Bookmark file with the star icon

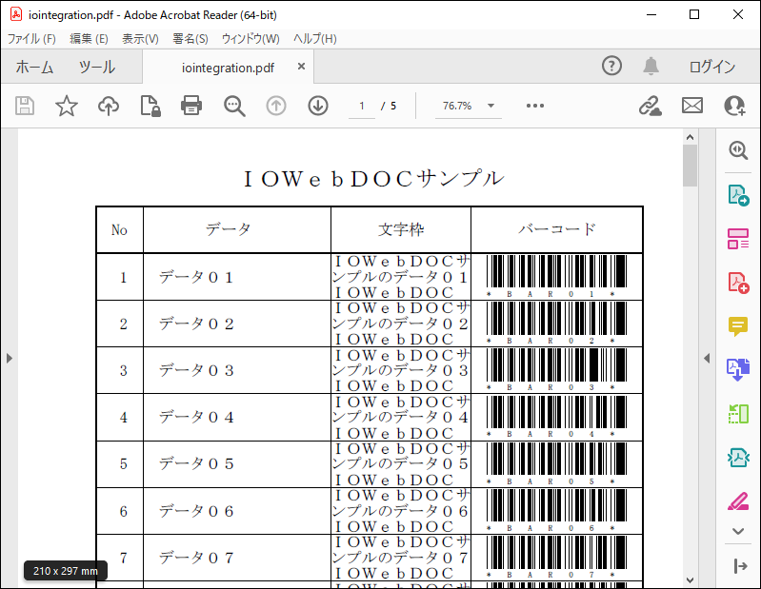67,106
